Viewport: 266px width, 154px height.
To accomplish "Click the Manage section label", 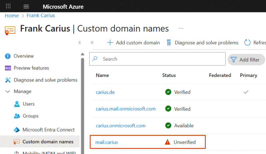I will 23,92.
